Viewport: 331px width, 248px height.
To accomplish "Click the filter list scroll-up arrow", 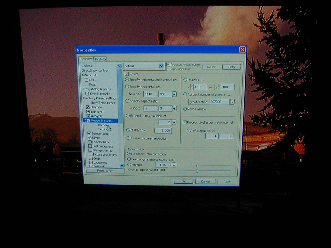I will coord(119,66).
